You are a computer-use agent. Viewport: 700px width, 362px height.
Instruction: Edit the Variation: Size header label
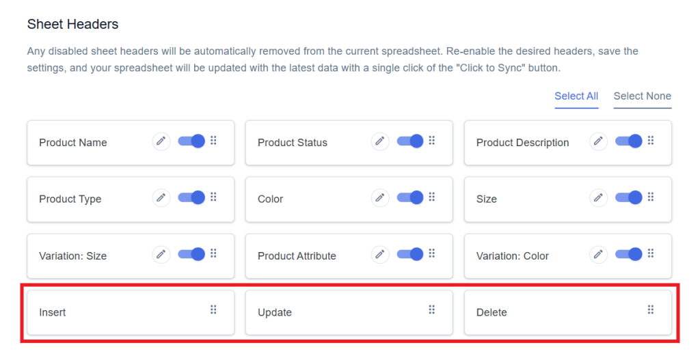click(x=161, y=254)
